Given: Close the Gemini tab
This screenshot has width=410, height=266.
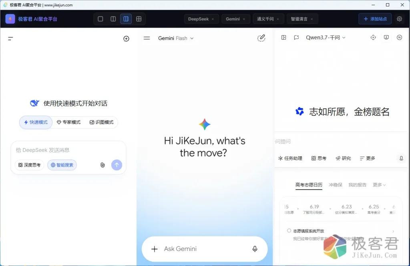Looking at the screenshot, I should click(x=244, y=19).
